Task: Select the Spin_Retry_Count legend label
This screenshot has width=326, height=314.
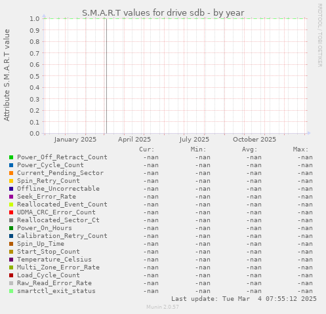Action: pos(49,181)
